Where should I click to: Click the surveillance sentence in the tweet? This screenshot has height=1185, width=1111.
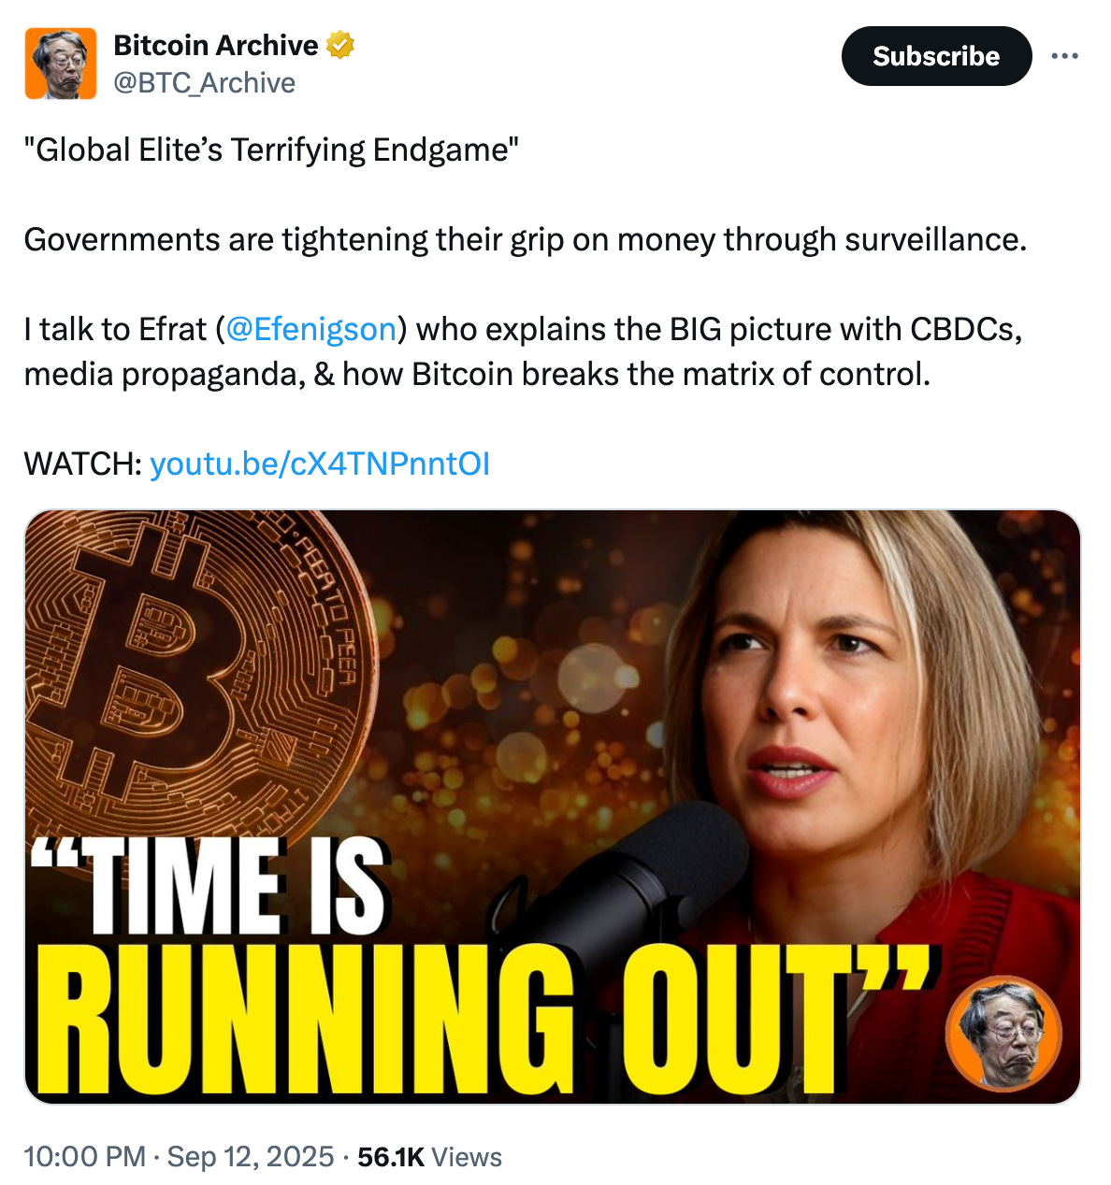(526, 240)
